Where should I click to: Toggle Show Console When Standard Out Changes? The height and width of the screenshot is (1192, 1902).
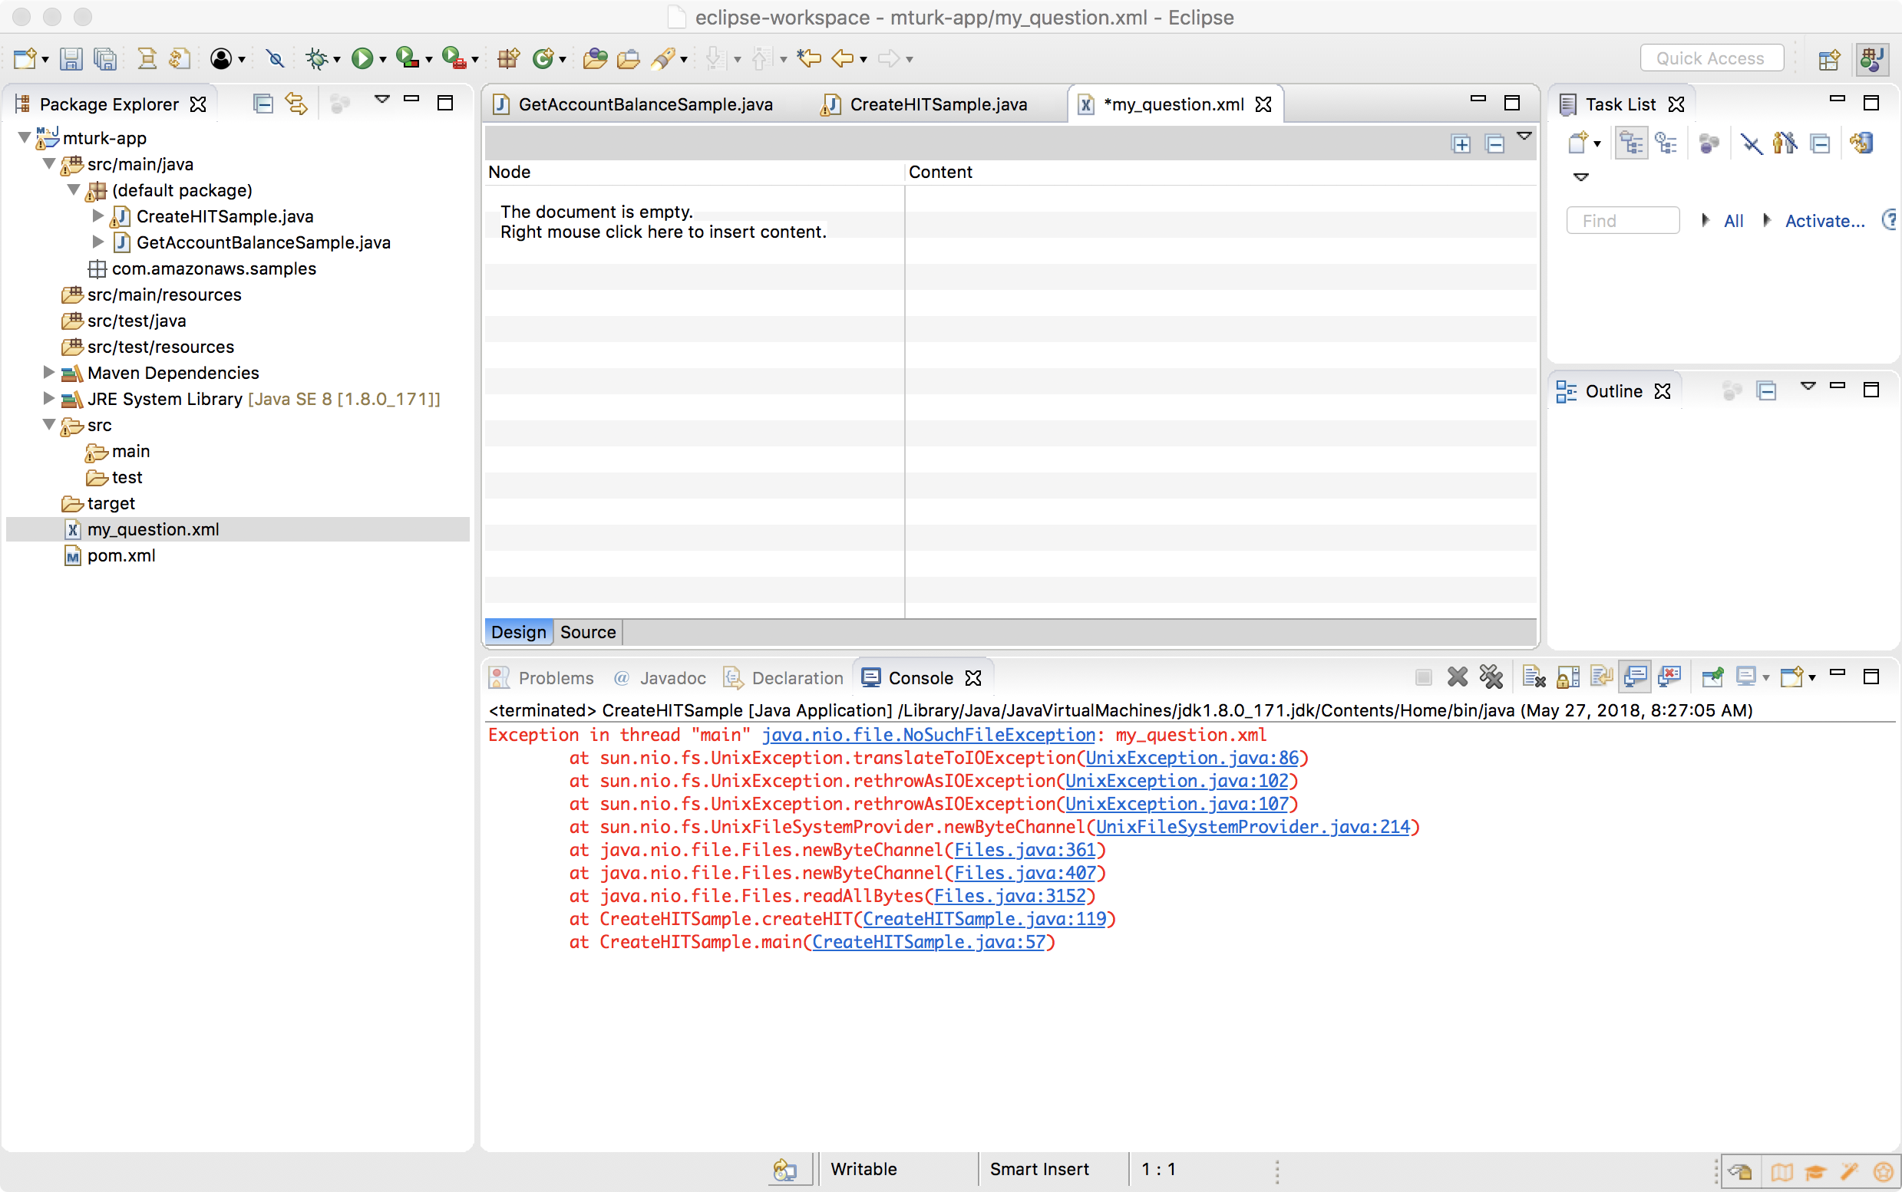click(1636, 677)
